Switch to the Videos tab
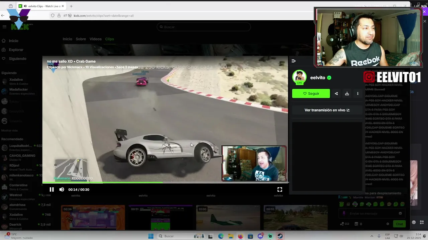This screenshot has height=240, width=428. (95, 39)
